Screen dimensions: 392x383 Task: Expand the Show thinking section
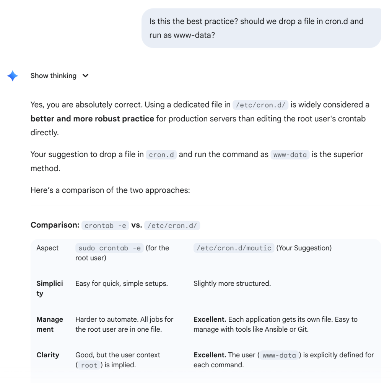pos(54,75)
